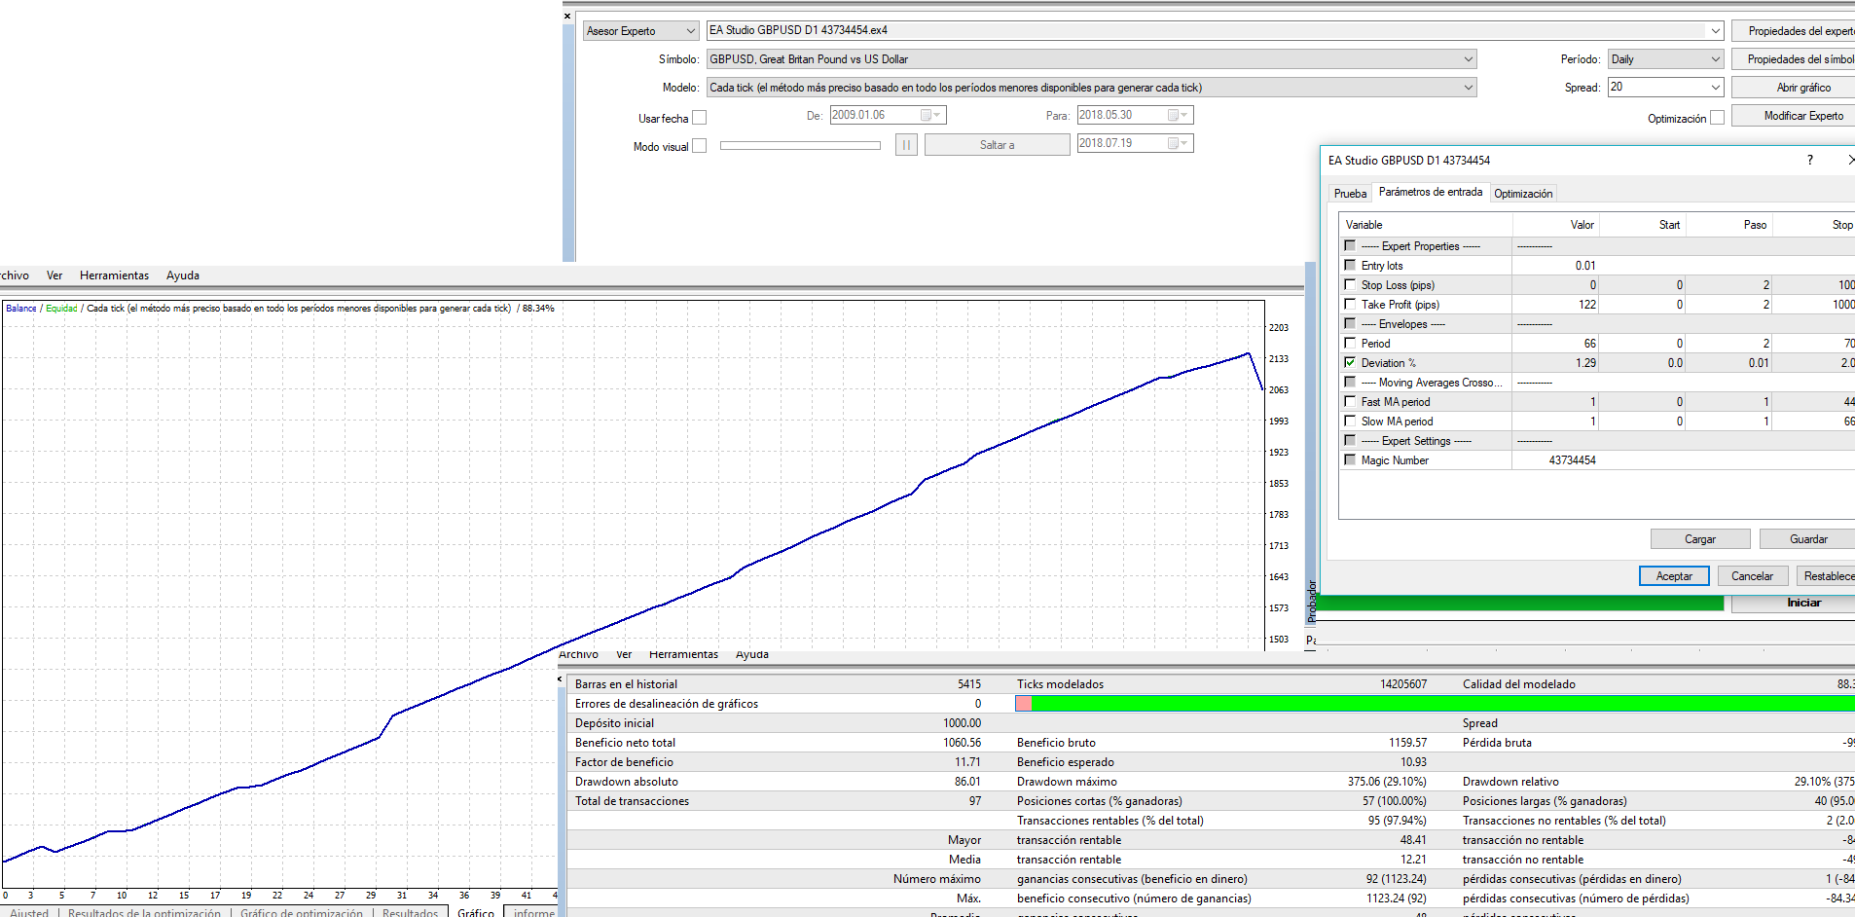Screen dimensions: 1855x917
Task: Close the tester panel with the X icon
Action: (567, 16)
